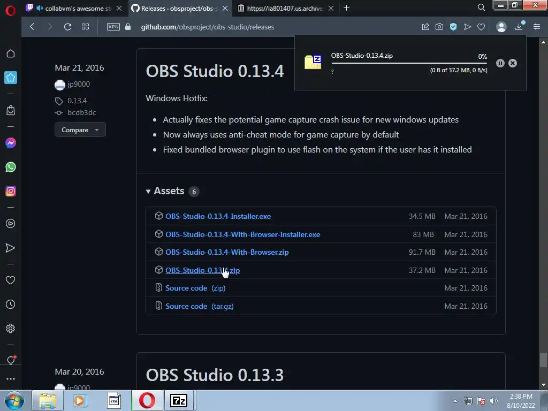Open the downloads toolbar icon
This screenshot has width=548, height=411.
(x=519, y=26)
